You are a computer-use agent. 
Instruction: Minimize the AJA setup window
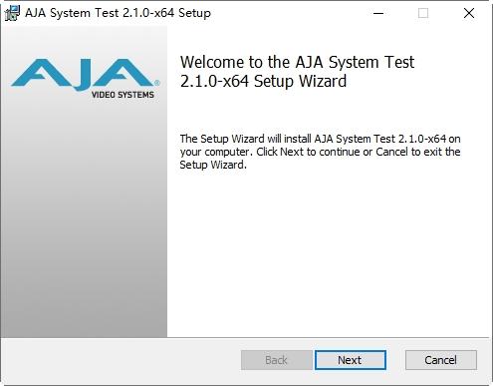pos(378,13)
